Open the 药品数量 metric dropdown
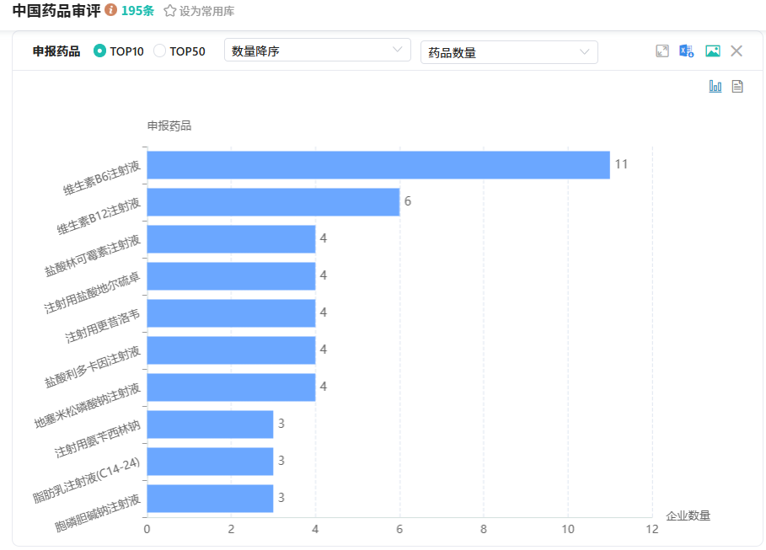766x550 pixels. pos(508,52)
